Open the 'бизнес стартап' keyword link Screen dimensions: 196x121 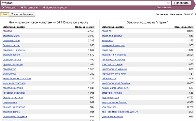point(11,45)
